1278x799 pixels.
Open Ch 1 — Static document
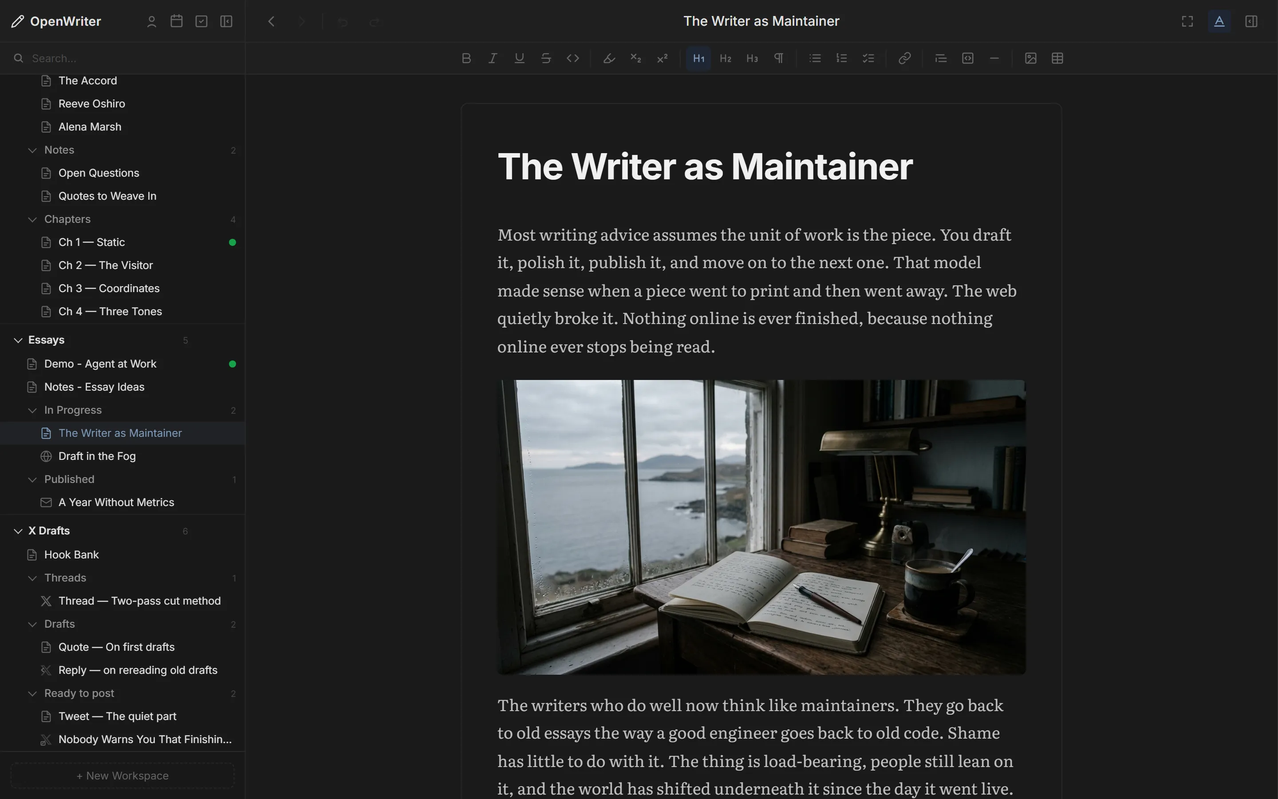pyautogui.click(x=122, y=242)
